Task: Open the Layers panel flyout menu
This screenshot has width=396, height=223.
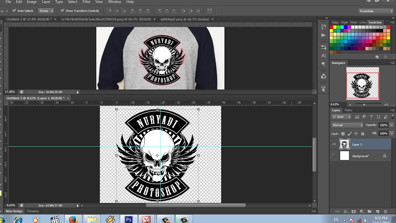Action: click(392, 110)
